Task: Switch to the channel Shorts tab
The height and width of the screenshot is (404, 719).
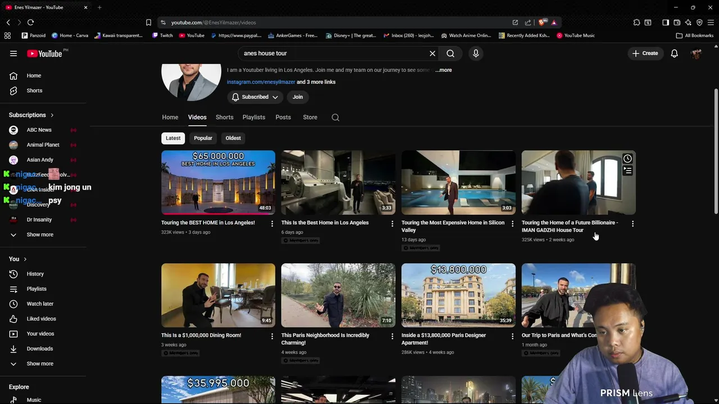Action: point(225,117)
